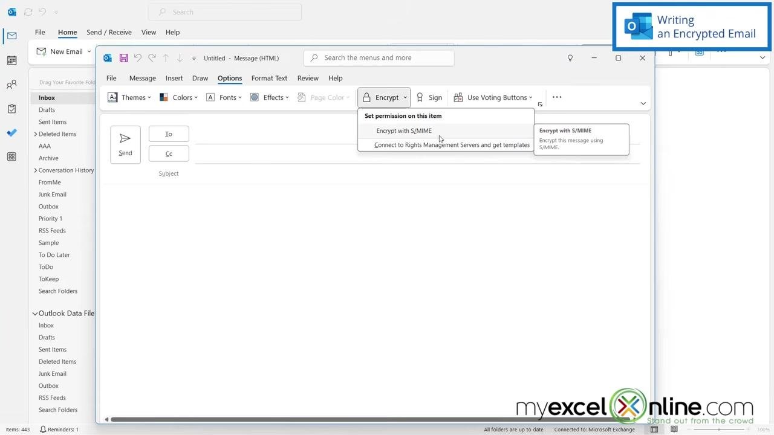Open the Colors dropdown

[x=178, y=97]
